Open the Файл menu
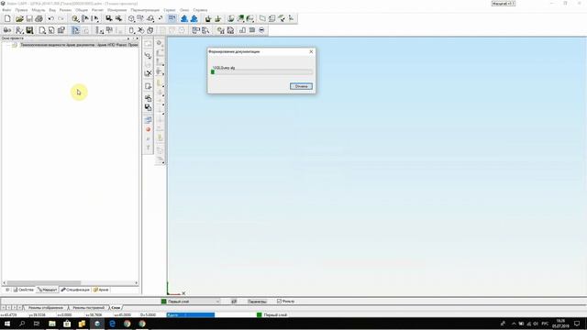This screenshot has width=587, height=330. click(x=6, y=10)
